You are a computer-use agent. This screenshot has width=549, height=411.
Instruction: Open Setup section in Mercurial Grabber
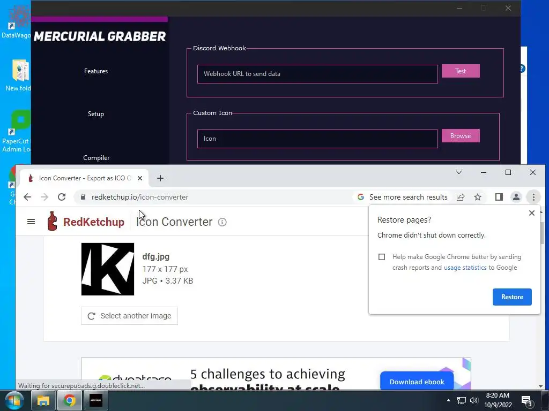[96, 114]
